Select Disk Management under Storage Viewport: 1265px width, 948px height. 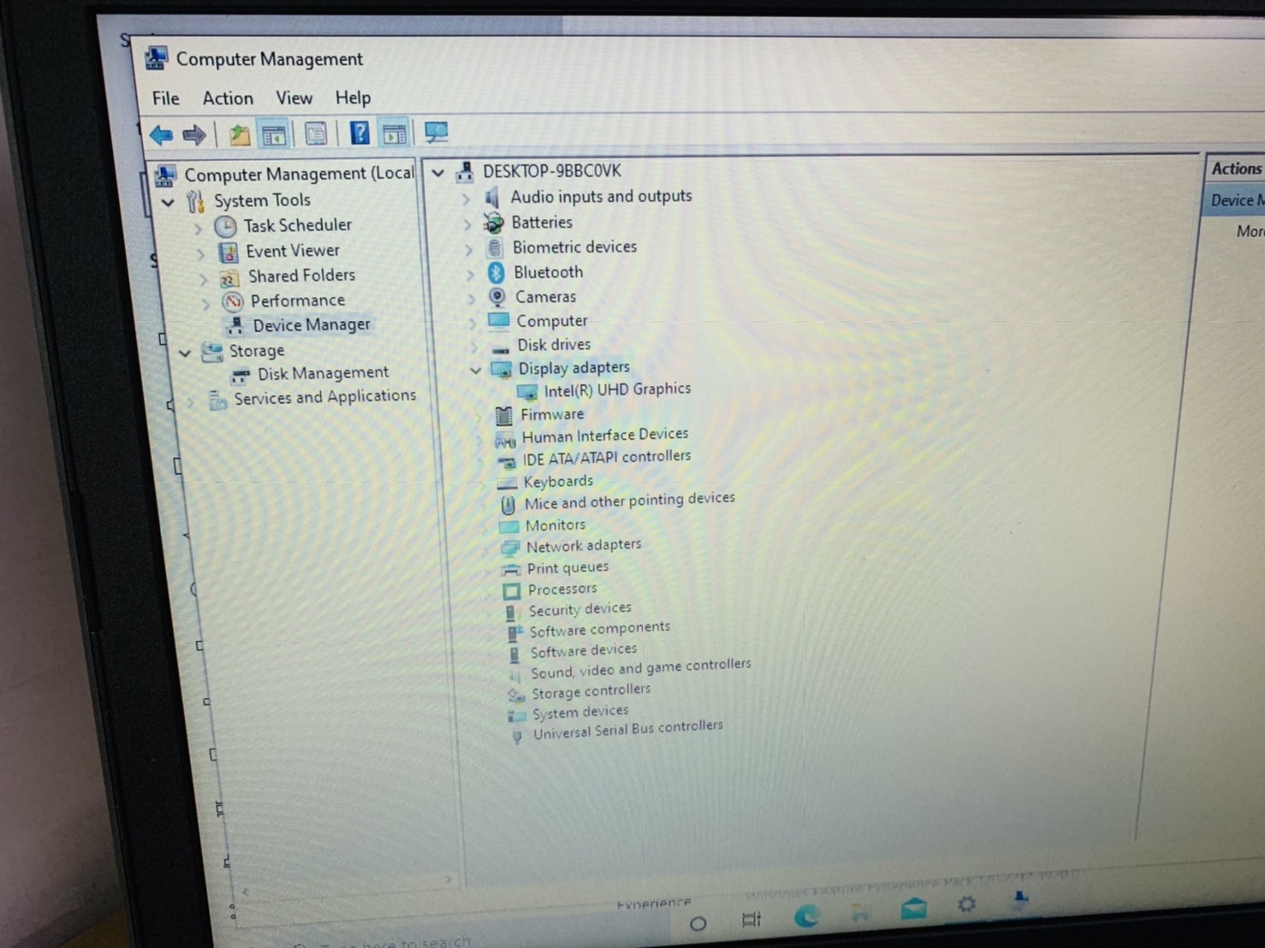tap(323, 373)
